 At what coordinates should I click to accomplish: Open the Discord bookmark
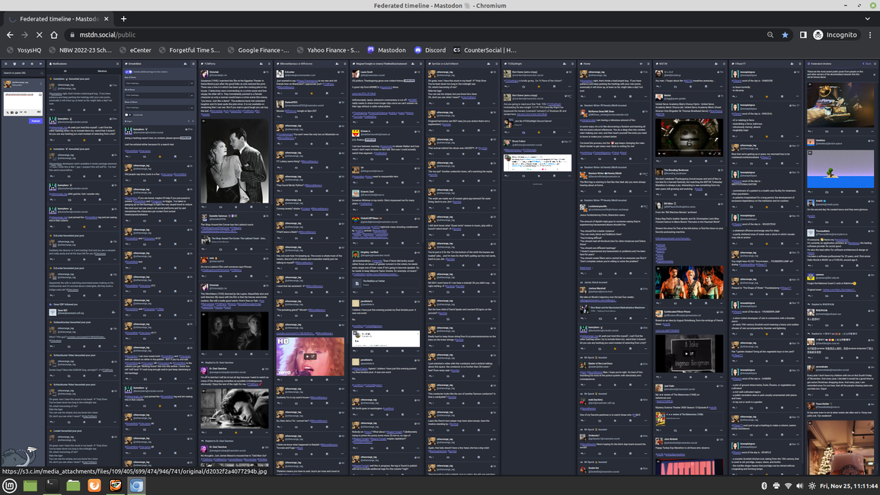430,50
